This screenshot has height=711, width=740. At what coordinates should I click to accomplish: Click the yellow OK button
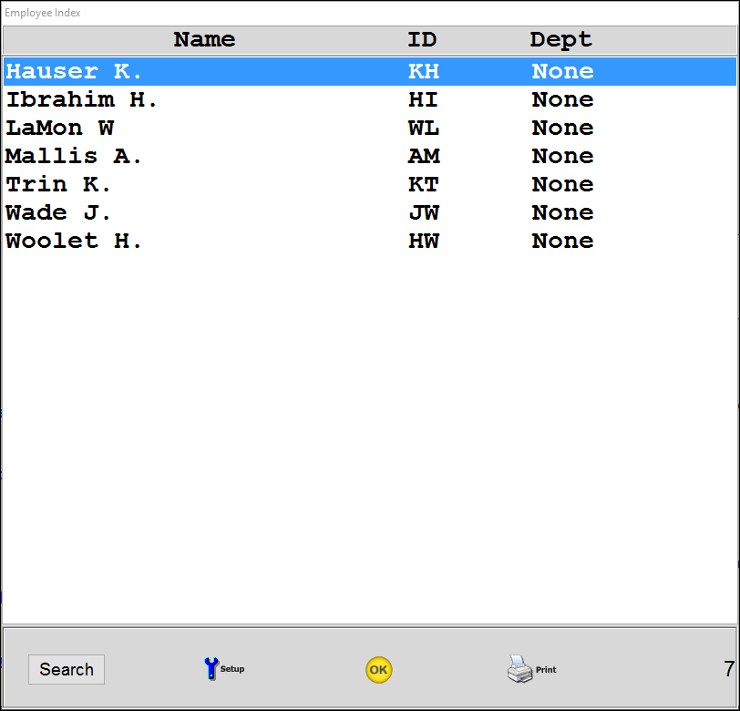tap(378, 669)
